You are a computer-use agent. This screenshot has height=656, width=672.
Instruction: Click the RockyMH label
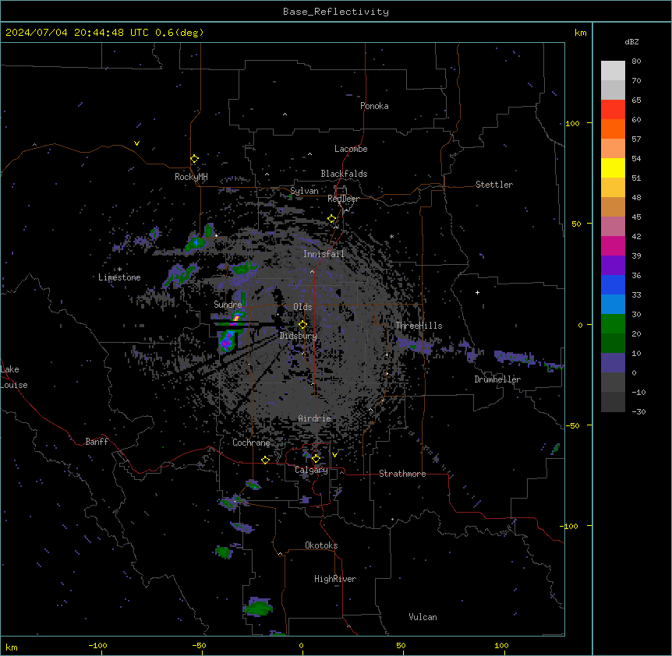coord(191,177)
